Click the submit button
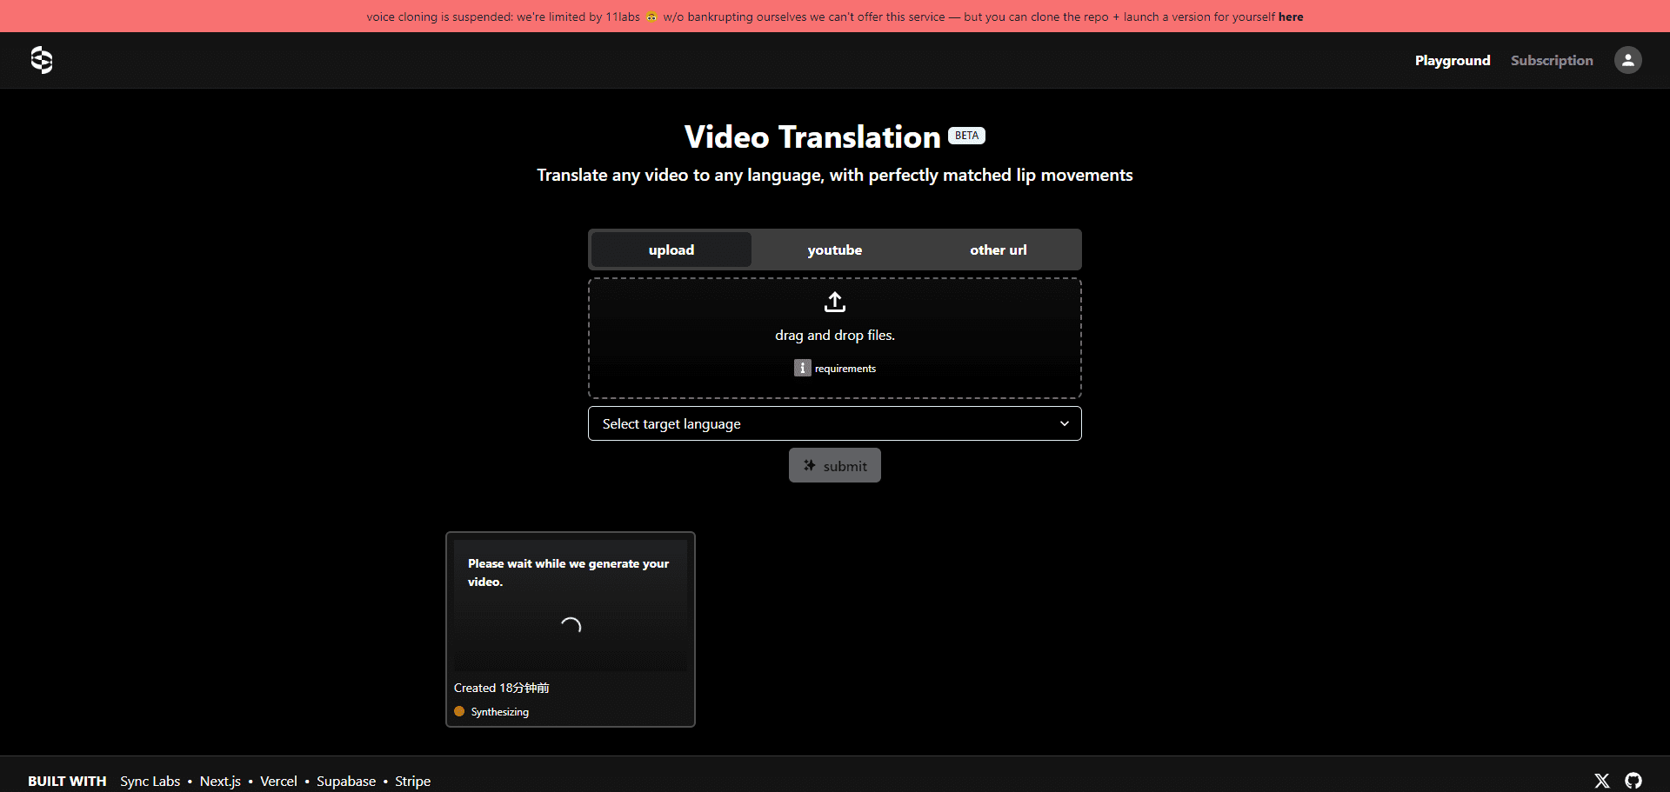The width and height of the screenshot is (1670, 792). (x=835, y=465)
